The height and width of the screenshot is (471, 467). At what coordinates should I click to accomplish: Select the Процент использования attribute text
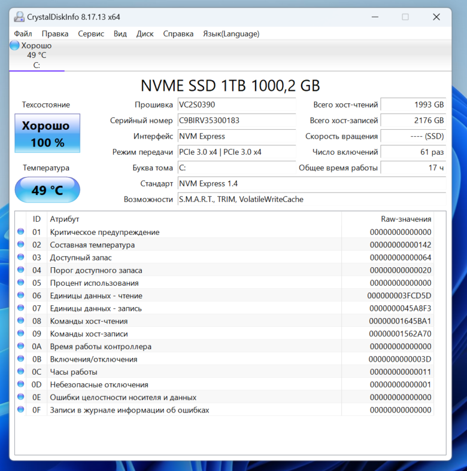point(94,283)
